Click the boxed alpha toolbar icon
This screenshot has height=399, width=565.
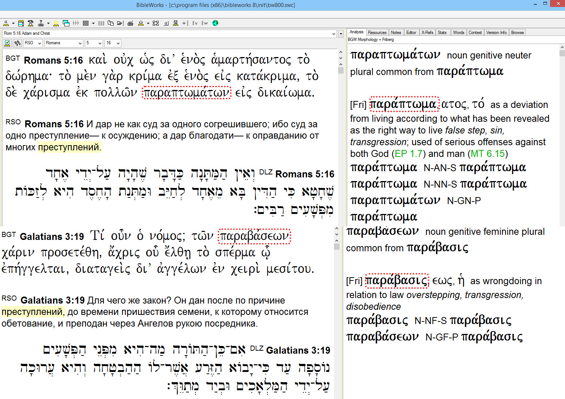[x=166, y=23]
